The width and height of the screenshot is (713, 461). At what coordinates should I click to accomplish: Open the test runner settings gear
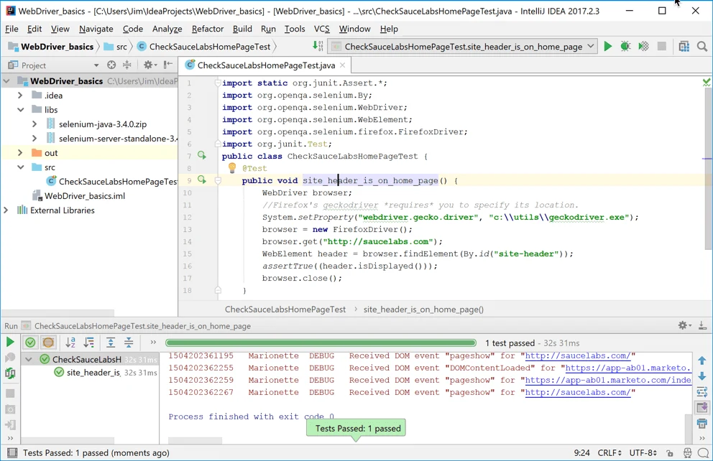click(x=683, y=325)
